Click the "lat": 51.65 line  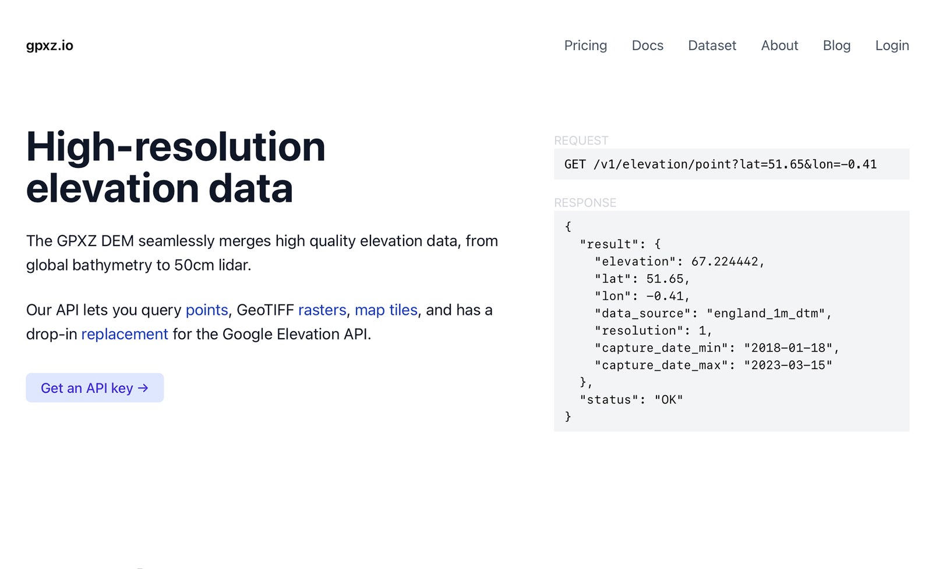pyautogui.click(x=642, y=279)
